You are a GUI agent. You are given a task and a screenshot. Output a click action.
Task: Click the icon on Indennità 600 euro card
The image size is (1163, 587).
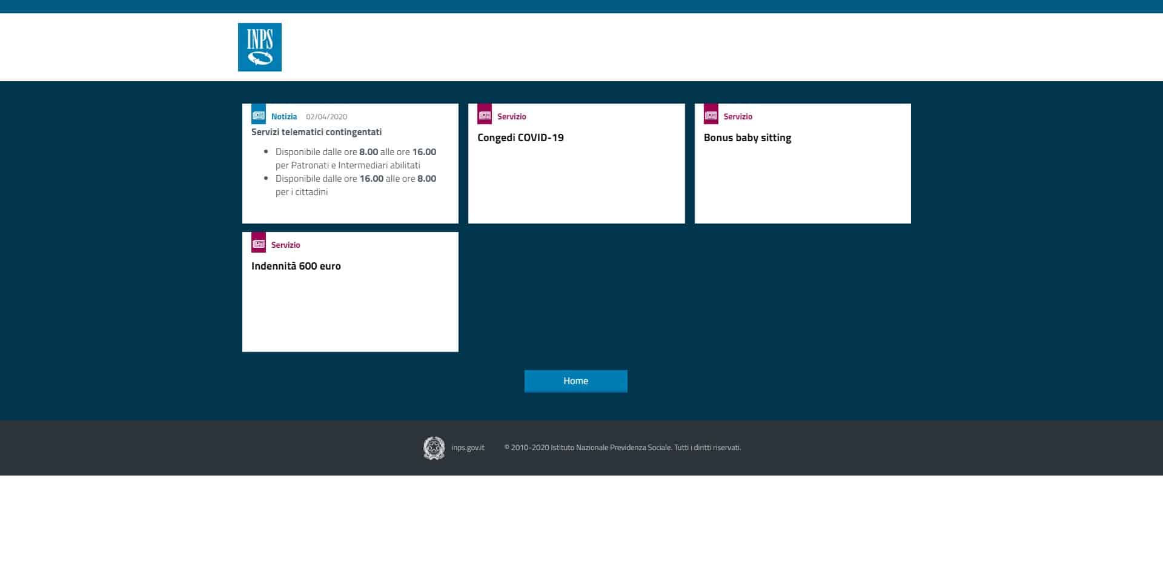(x=259, y=243)
